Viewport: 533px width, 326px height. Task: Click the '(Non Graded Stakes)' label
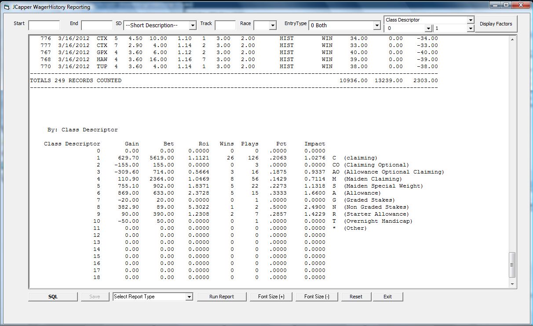click(376, 207)
